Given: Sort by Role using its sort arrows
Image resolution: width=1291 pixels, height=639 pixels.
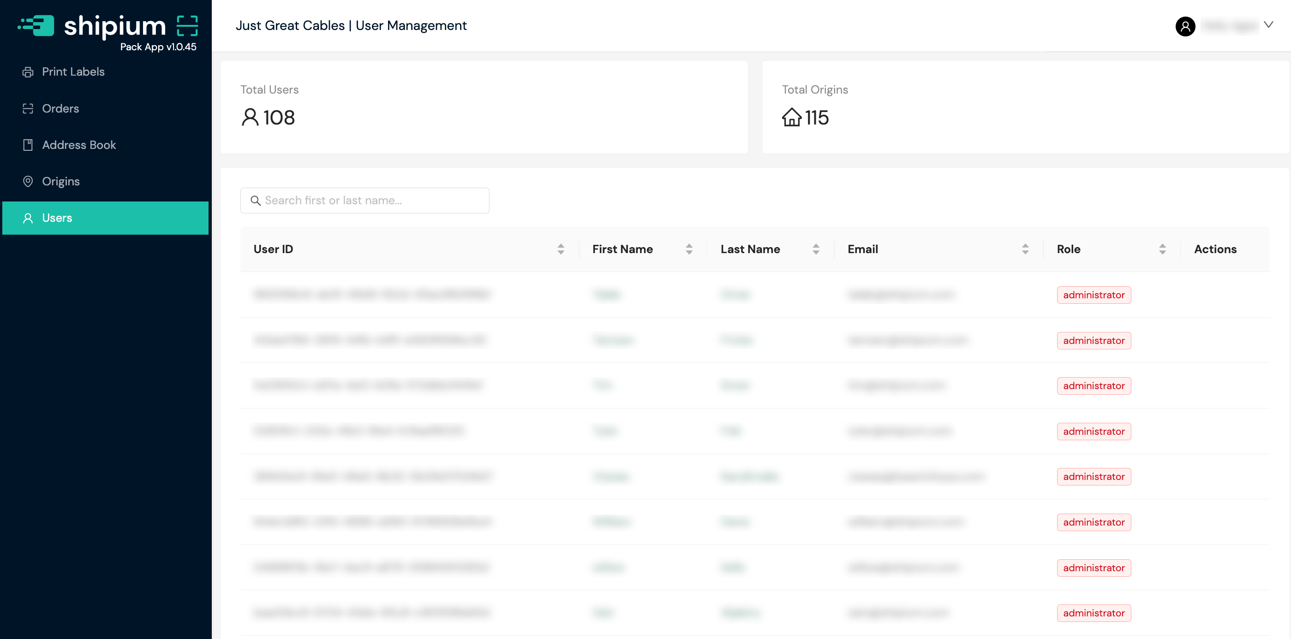Looking at the screenshot, I should pyautogui.click(x=1163, y=249).
